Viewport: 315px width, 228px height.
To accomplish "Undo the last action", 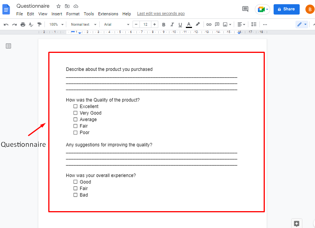I will point(6,25).
